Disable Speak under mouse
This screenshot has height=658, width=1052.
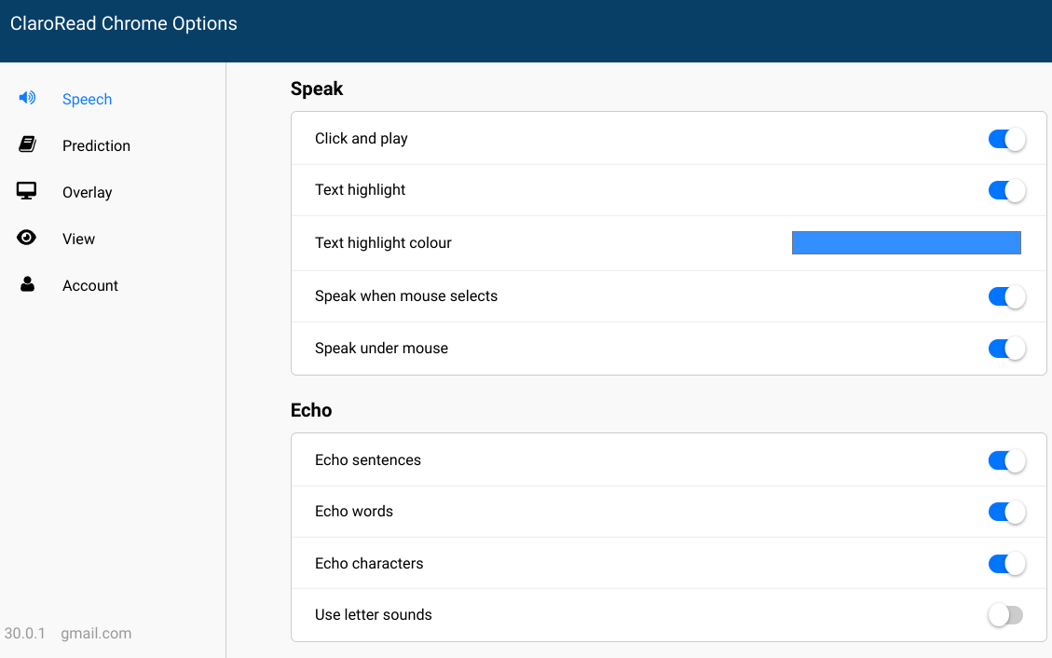pyautogui.click(x=1005, y=349)
